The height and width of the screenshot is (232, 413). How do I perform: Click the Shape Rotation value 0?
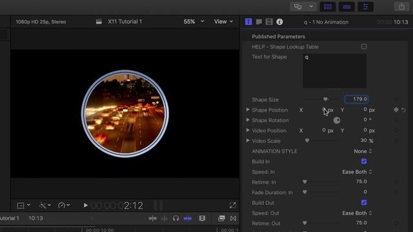click(365, 120)
